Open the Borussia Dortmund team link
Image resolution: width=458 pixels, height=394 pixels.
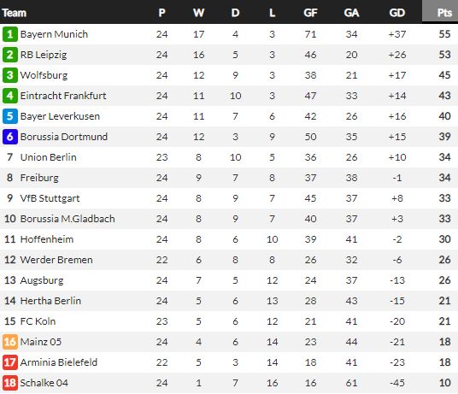tap(64, 137)
